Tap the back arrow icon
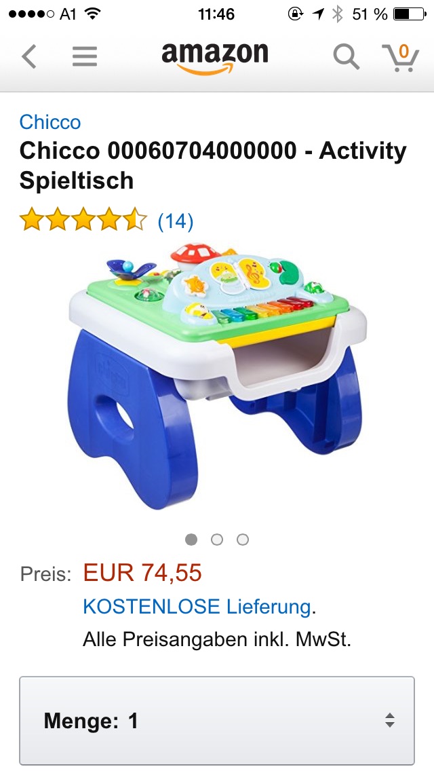 29,56
